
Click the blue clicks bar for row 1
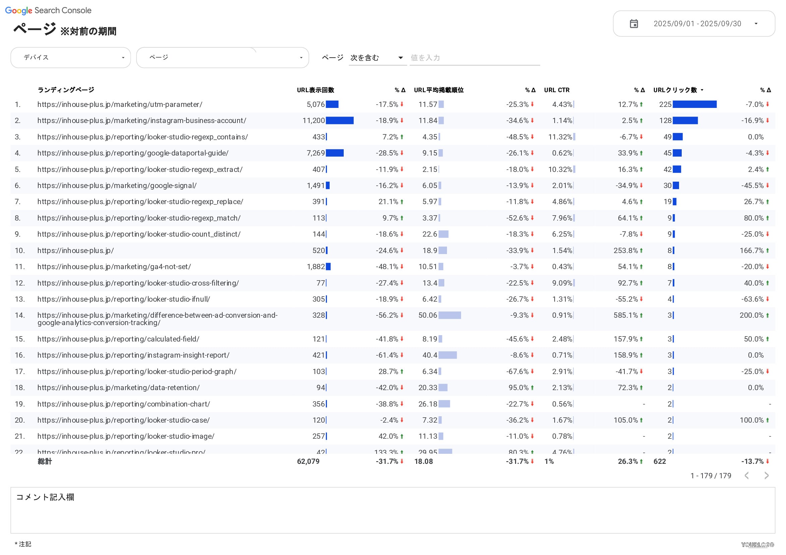pyautogui.click(x=694, y=104)
